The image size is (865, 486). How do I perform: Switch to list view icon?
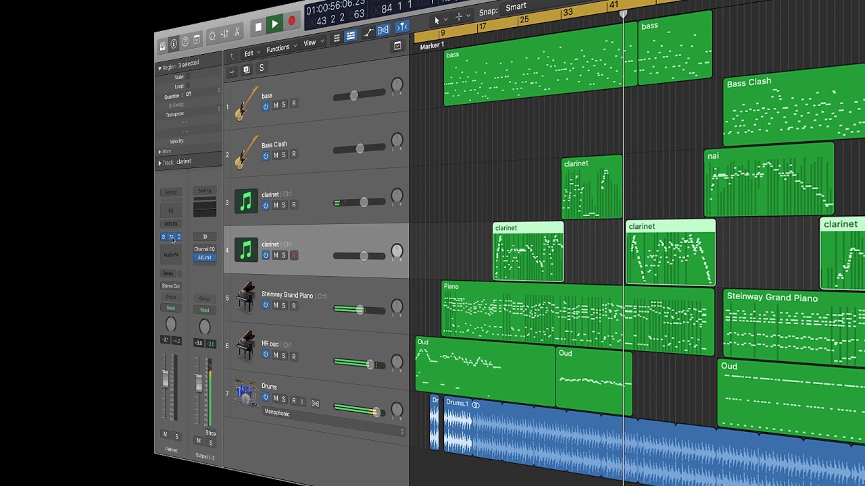click(x=350, y=36)
